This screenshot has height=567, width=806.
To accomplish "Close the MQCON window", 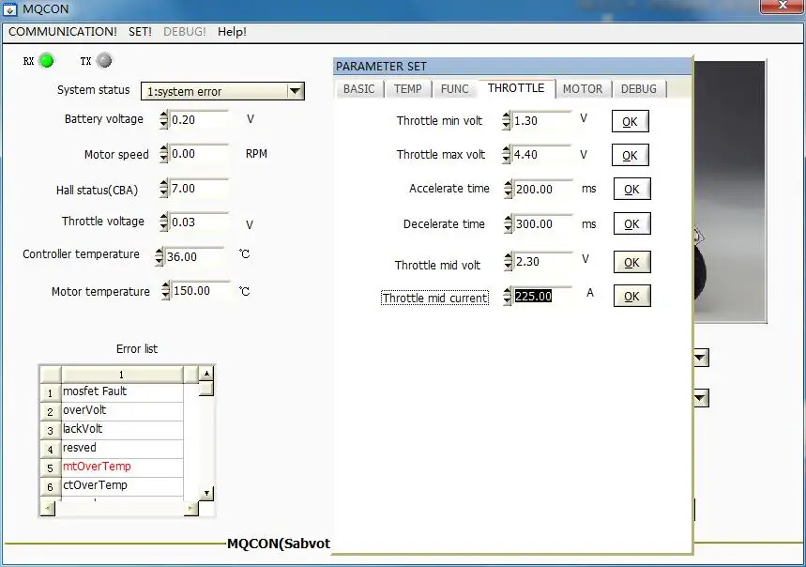I will [782, 6].
